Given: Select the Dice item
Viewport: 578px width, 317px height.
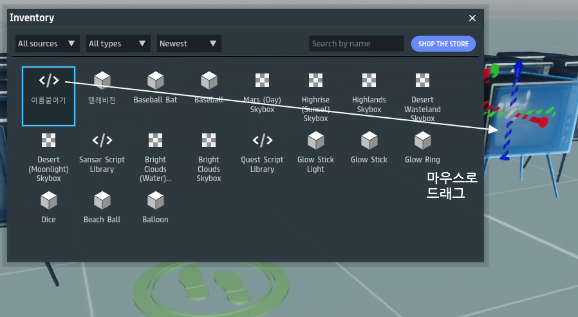Looking at the screenshot, I should pos(49,207).
